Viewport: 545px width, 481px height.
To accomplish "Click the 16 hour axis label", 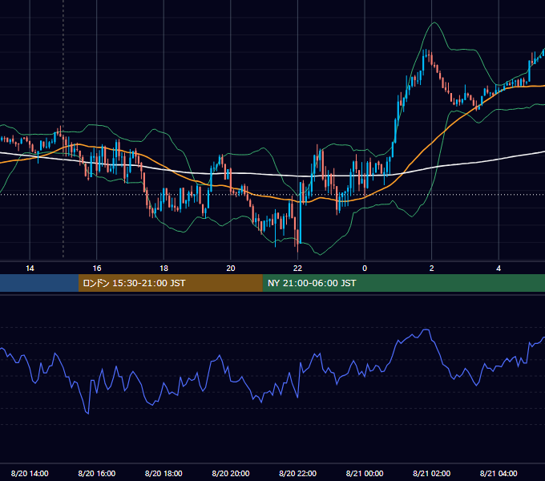I will (x=97, y=269).
